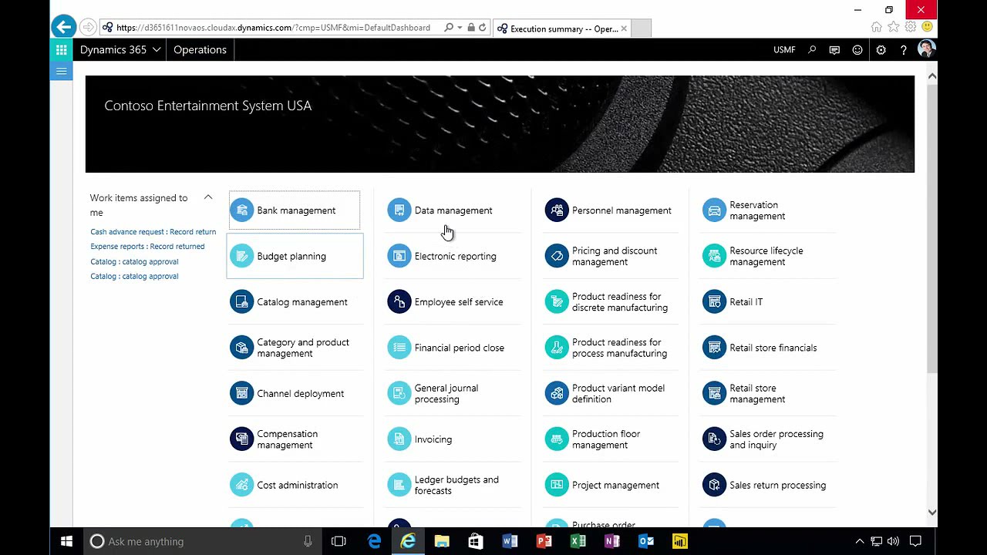
Task: Open Project management tile
Action: pyautogui.click(x=610, y=485)
